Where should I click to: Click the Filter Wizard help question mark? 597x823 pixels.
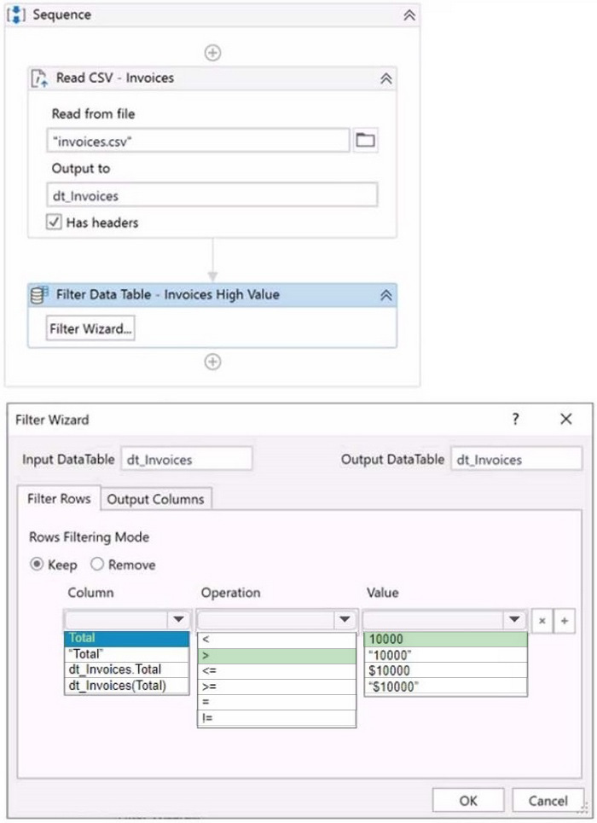[x=515, y=420]
